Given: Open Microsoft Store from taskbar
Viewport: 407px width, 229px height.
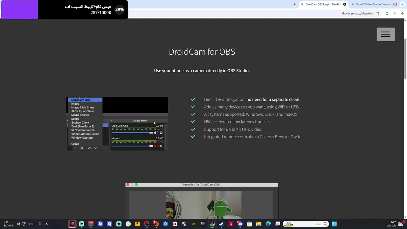Looking at the screenshot, I should coord(249,224).
